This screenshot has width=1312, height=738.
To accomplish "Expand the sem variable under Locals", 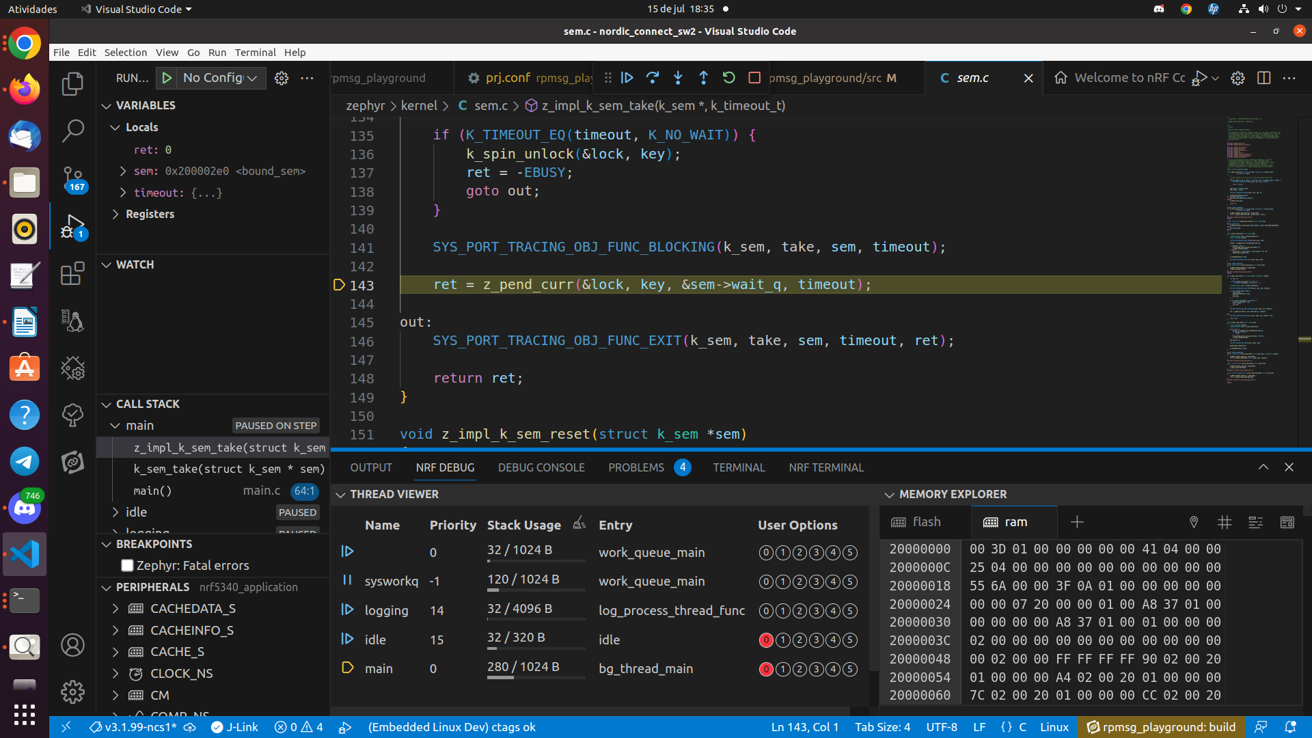I will (124, 171).
